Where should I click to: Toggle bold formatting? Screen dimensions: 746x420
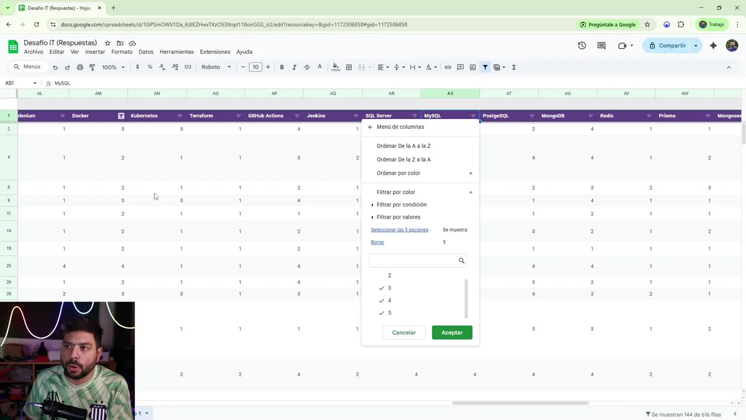coord(281,67)
